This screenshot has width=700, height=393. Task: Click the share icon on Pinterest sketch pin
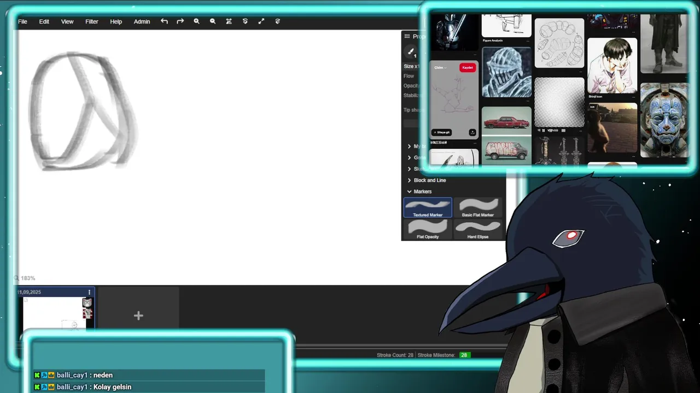click(472, 132)
